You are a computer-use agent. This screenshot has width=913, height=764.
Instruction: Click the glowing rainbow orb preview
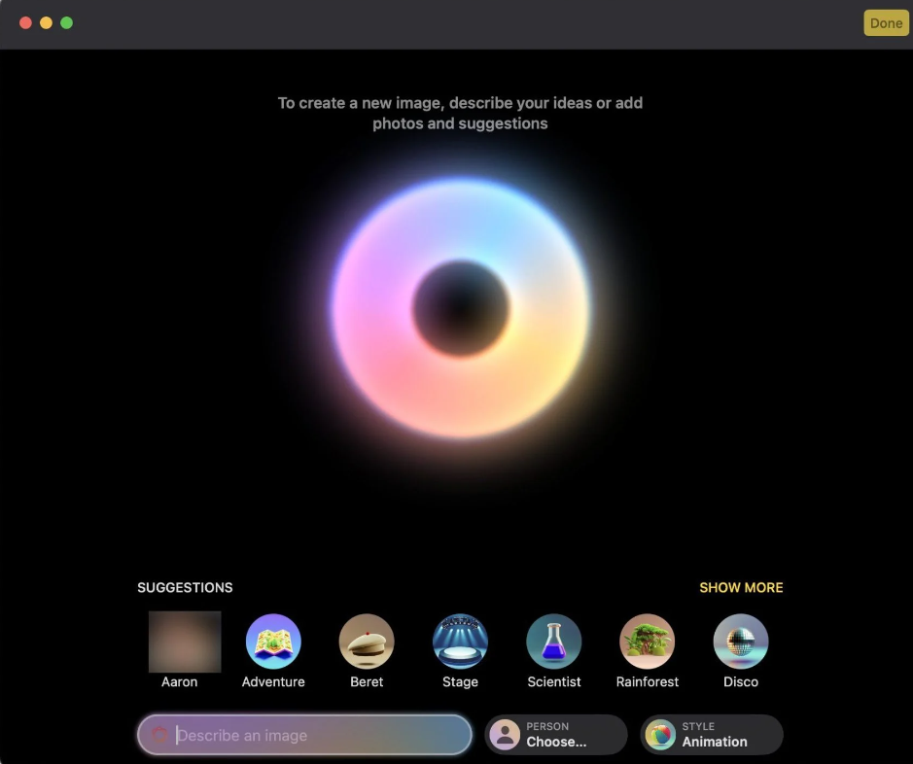coord(460,308)
